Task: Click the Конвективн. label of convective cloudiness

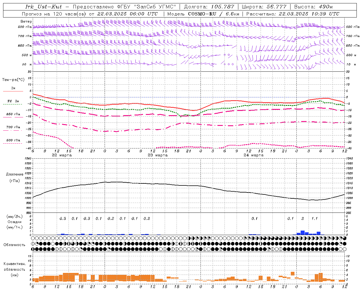Action: coord(14,264)
